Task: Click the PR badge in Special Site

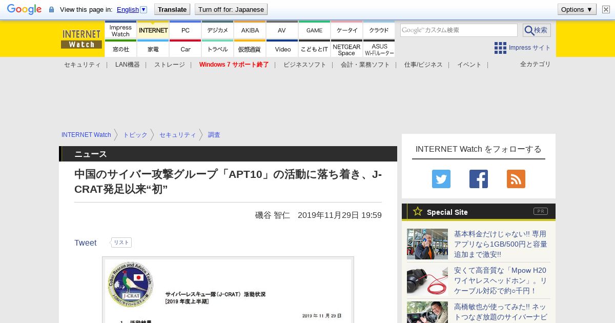Action: 540,211
